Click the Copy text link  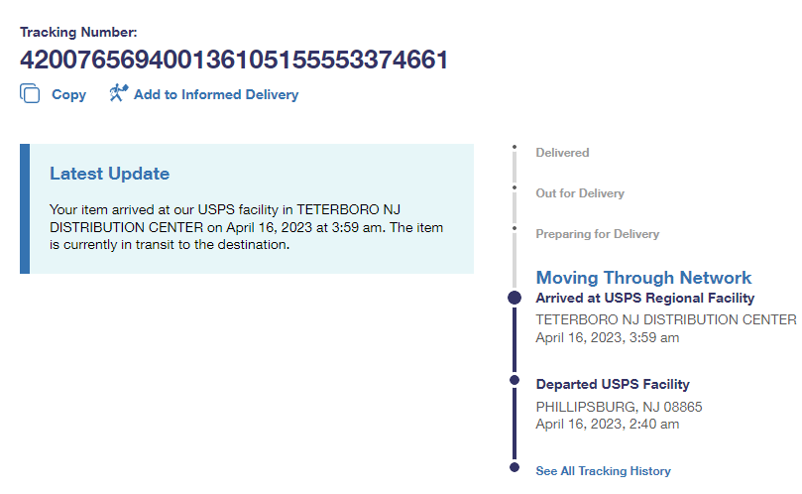(68, 95)
